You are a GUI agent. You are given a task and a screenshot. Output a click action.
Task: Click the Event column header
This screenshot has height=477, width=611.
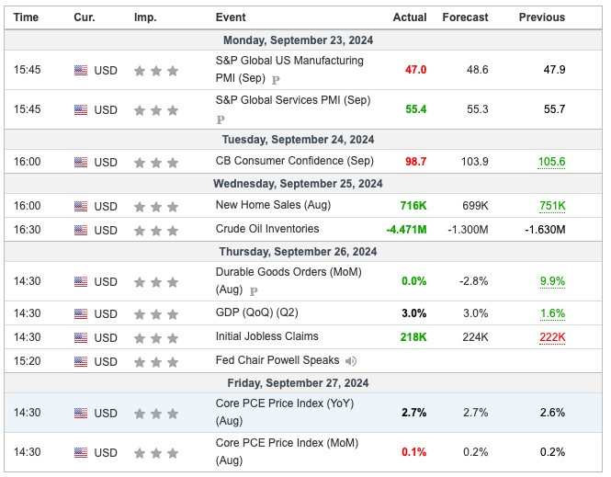pos(231,17)
